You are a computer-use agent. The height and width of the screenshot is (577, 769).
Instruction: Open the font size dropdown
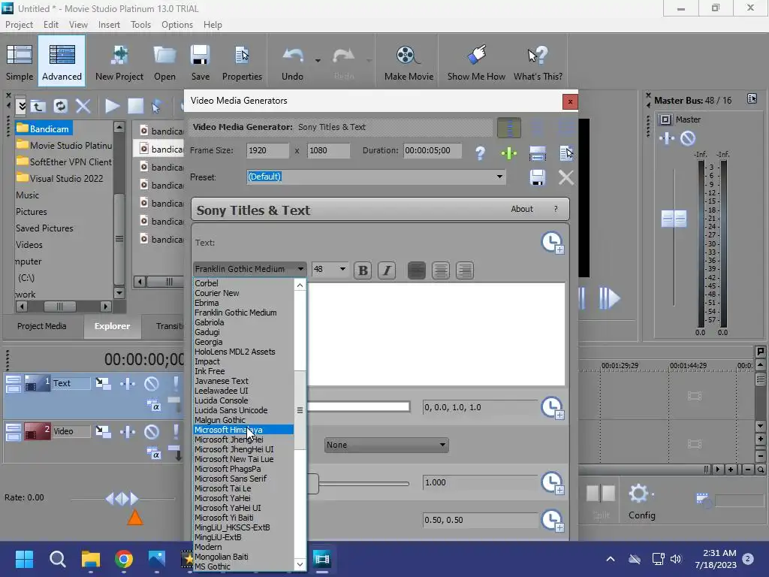(342, 269)
